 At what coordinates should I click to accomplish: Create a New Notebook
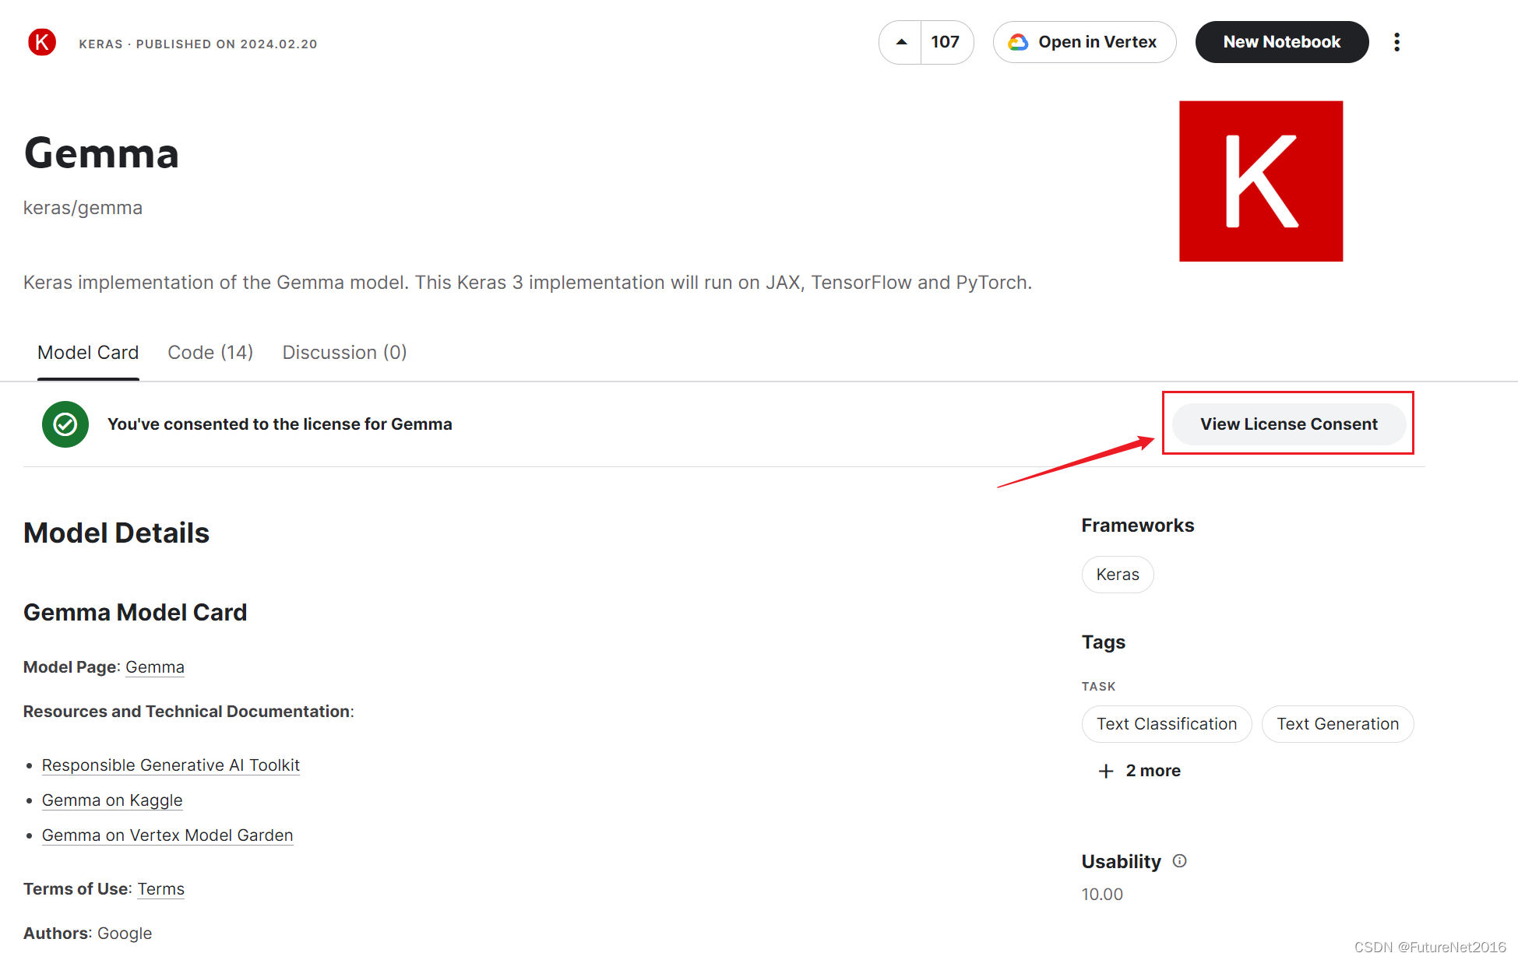[1281, 42]
